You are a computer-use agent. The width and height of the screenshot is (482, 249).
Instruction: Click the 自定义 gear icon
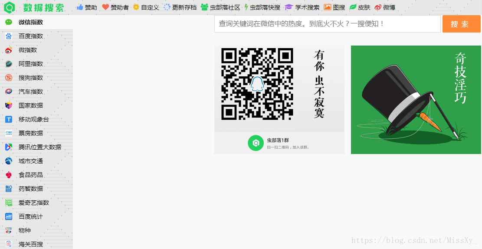(136, 7)
